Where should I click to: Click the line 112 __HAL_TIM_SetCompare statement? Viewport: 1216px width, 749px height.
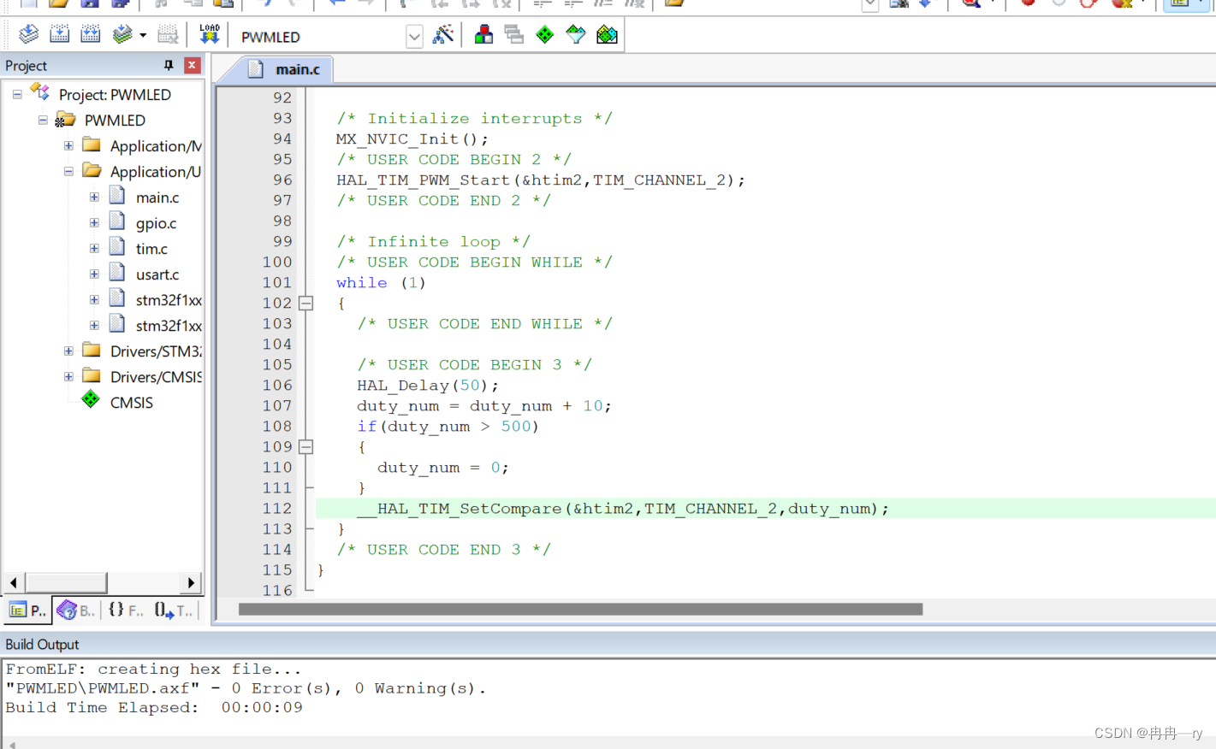click(x=623, y=509)
